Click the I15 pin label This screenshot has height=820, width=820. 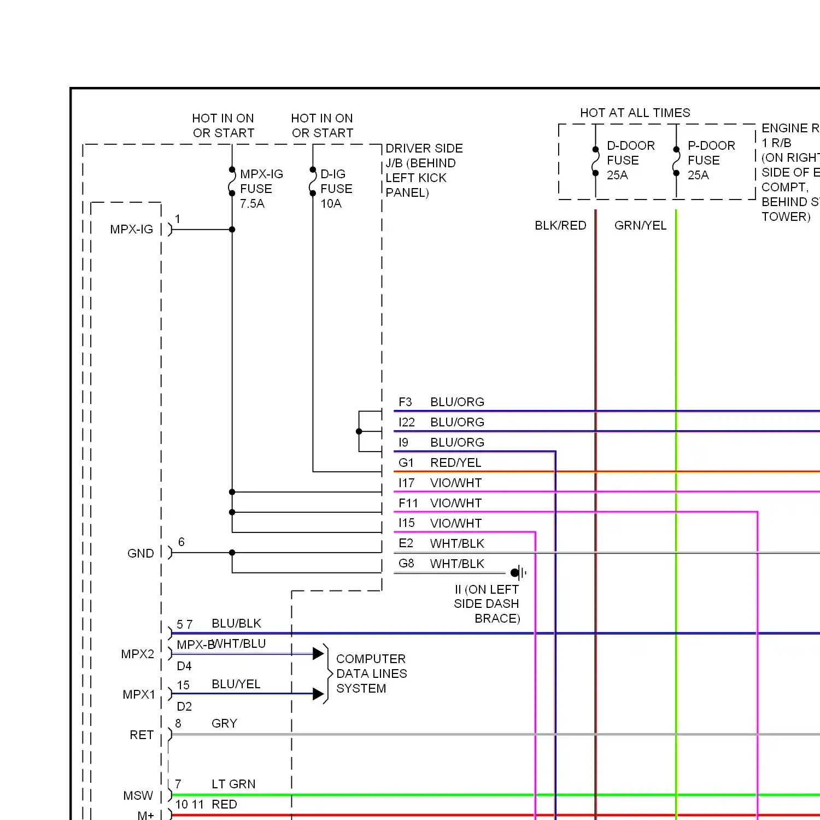click(407, 523)
